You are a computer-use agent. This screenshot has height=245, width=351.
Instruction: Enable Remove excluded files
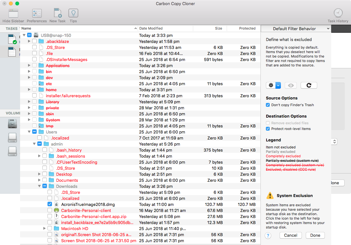click(267, 123)
